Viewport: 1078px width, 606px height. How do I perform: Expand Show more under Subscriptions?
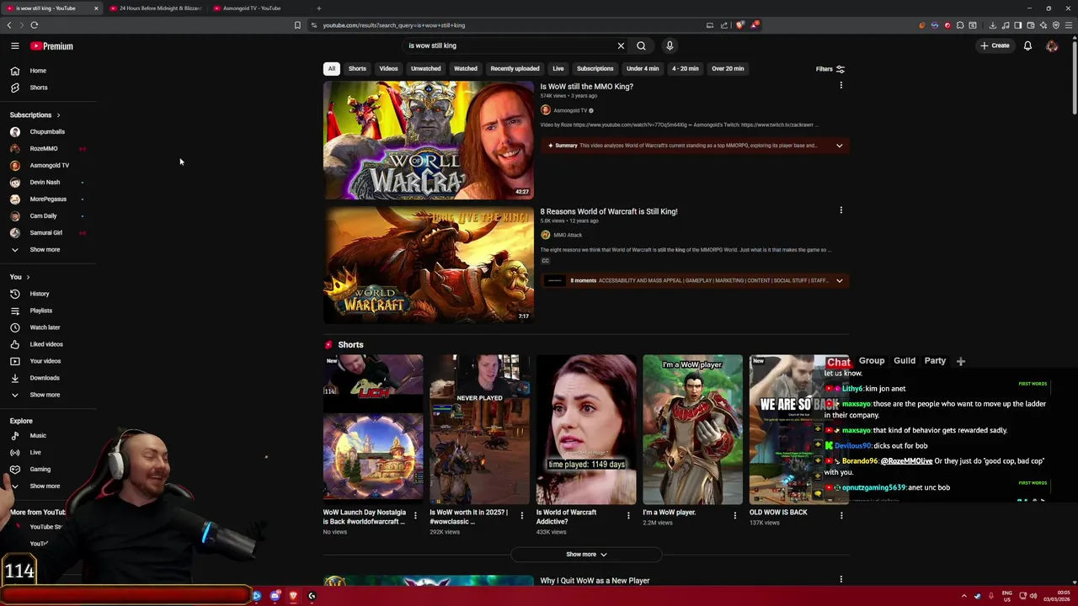click(x=45, y=250)
